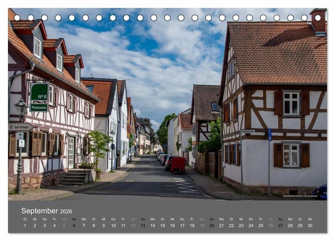Click the "Sportanlage" direction sign

click(21, 127)
